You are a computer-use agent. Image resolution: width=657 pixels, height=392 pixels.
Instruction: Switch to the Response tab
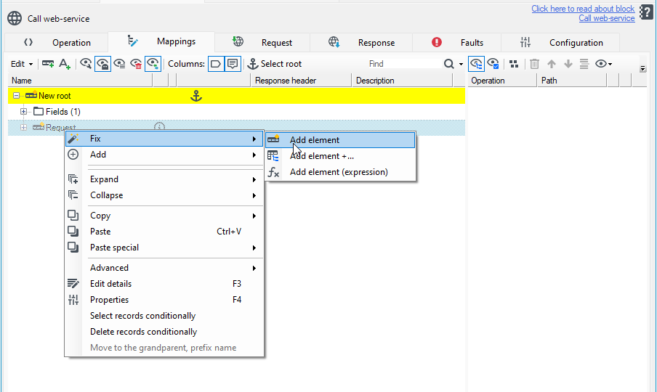pos(361,43)
